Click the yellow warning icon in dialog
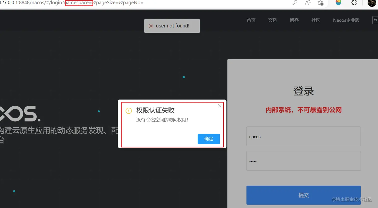The height and width of the screenshot is (208, 378). (128, 111)
